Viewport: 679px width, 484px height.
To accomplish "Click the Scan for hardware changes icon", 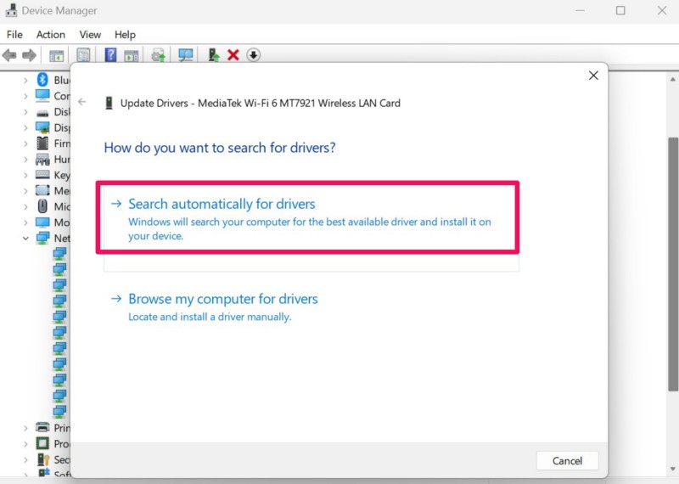I will [x=185, y=55].
